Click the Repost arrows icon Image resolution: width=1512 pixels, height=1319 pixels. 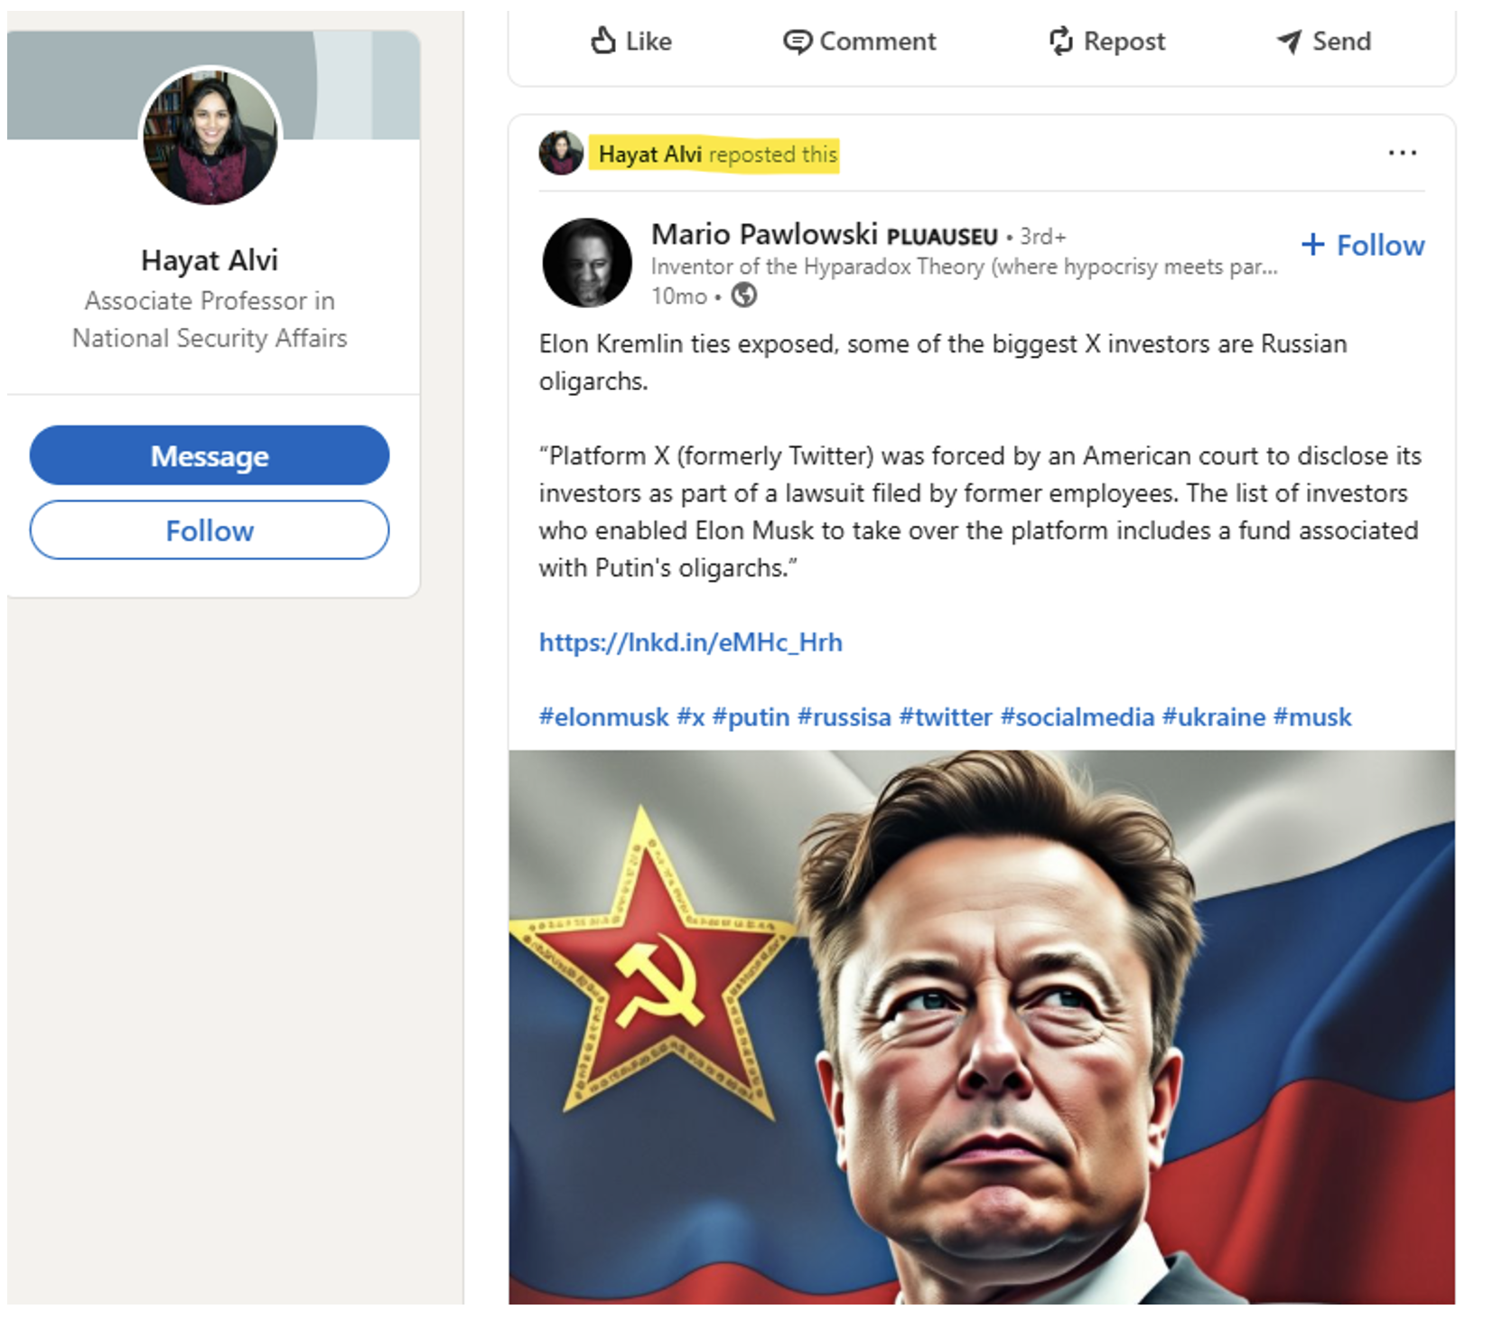1061,41
